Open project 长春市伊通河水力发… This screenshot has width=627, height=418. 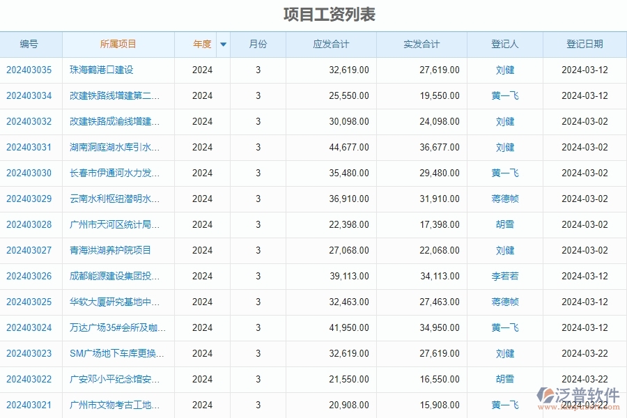(x=114, y=173)
